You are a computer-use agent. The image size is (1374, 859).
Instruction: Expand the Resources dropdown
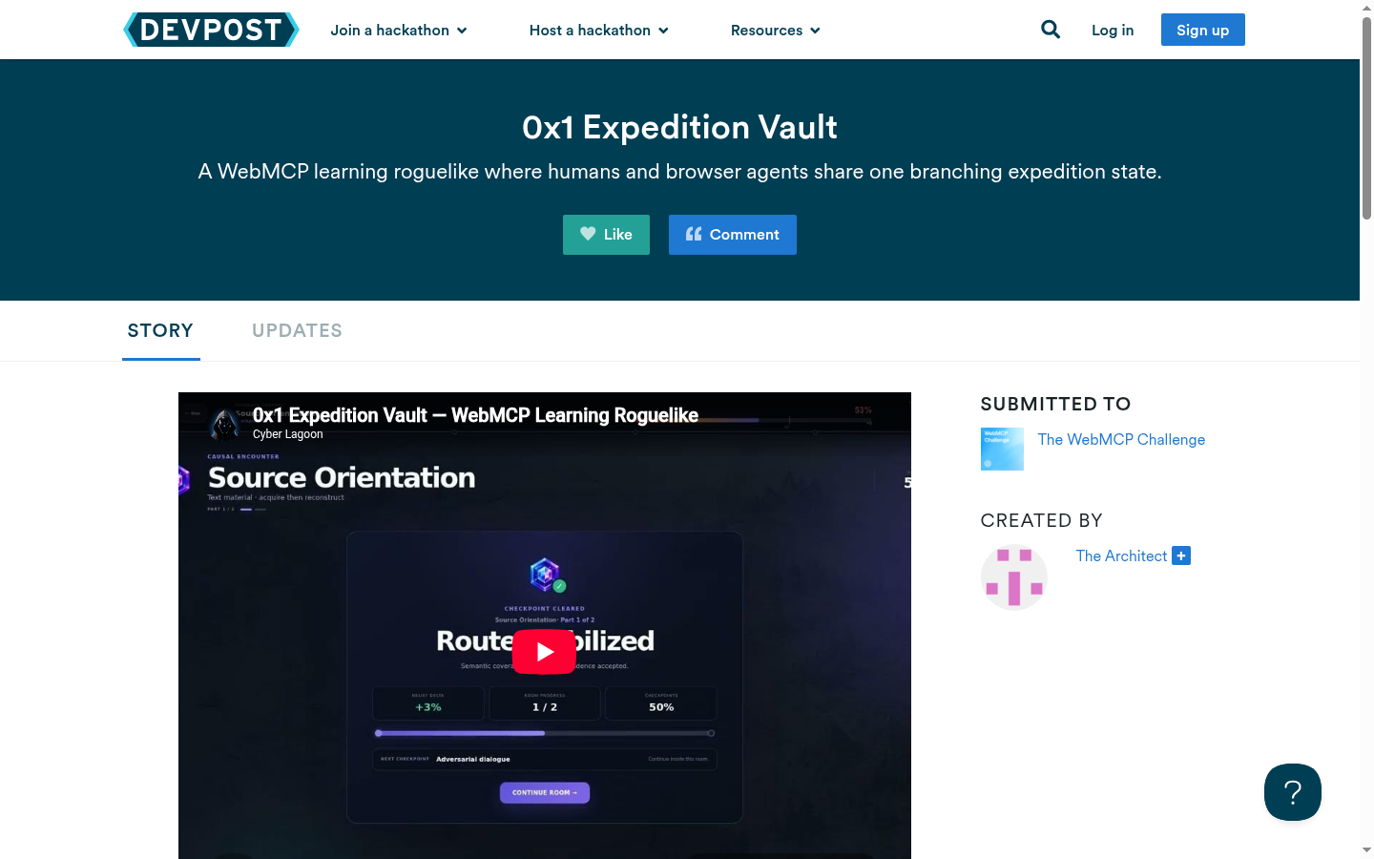coord(776,31)
